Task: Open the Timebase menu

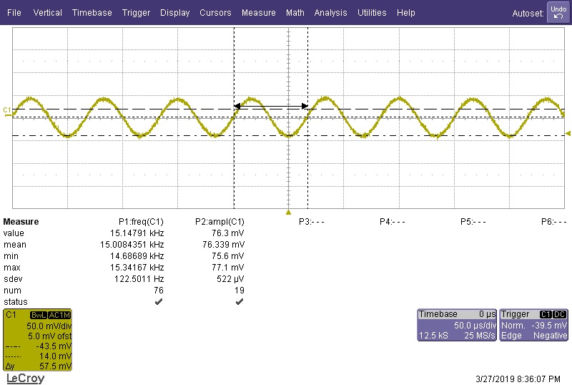Action: pos(92,13)
